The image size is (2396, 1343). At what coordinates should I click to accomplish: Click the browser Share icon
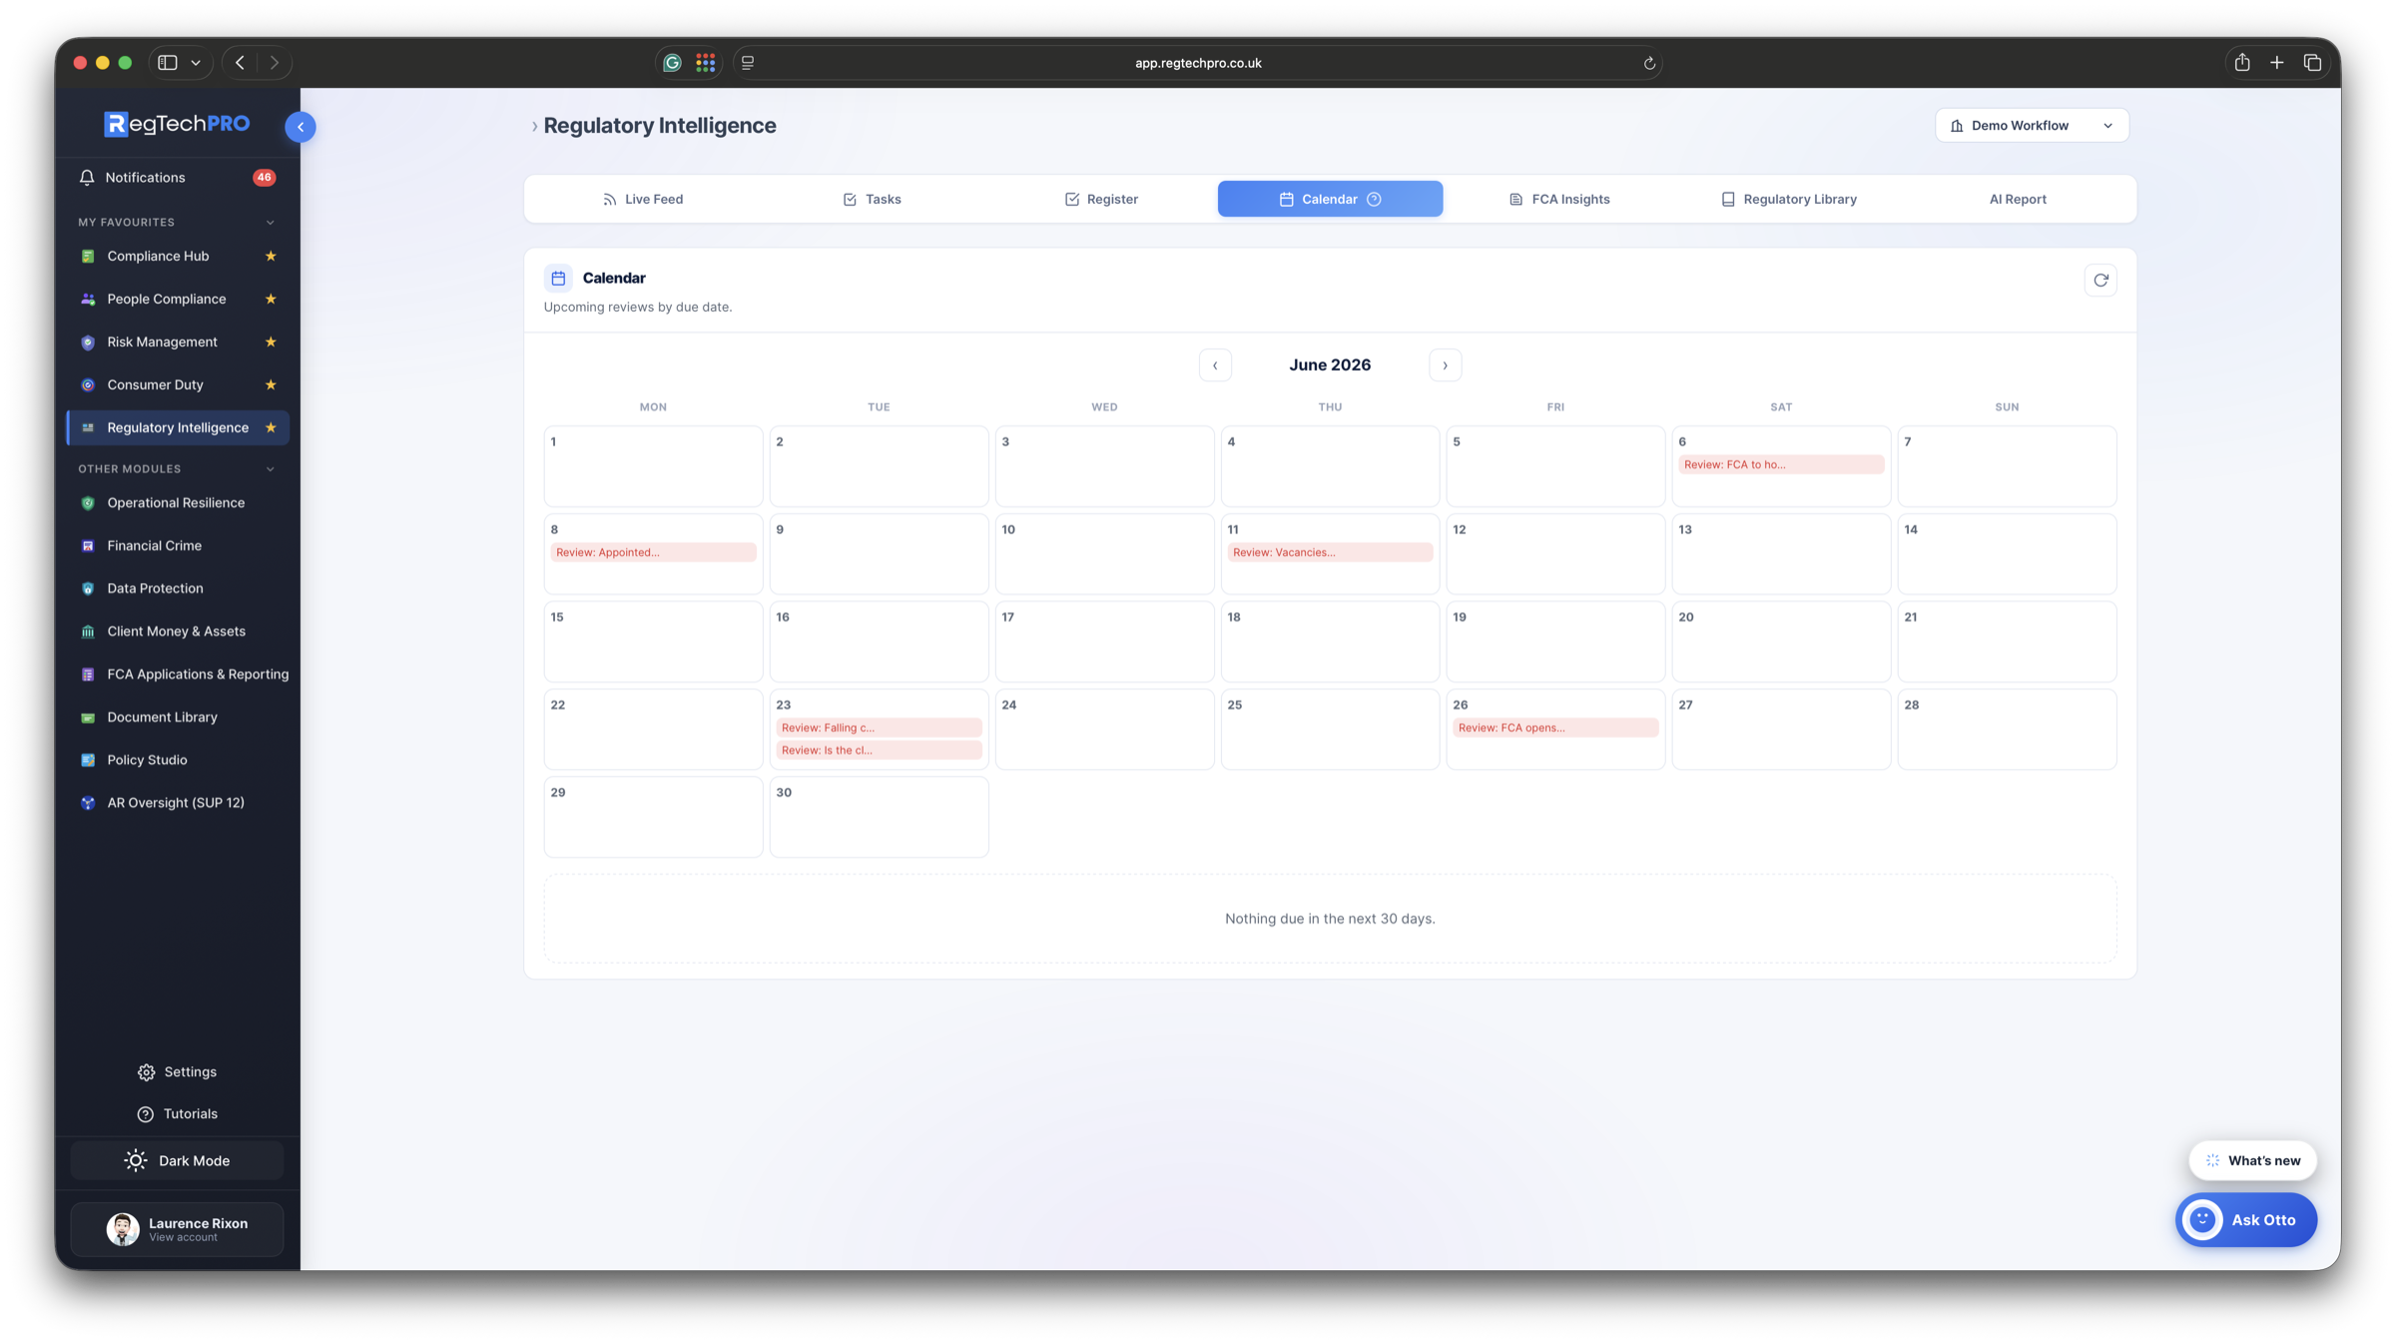(x=2242, y=62)
